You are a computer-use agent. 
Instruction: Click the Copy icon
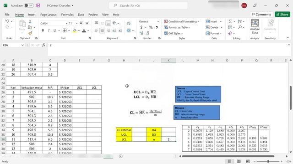point(30,27)
